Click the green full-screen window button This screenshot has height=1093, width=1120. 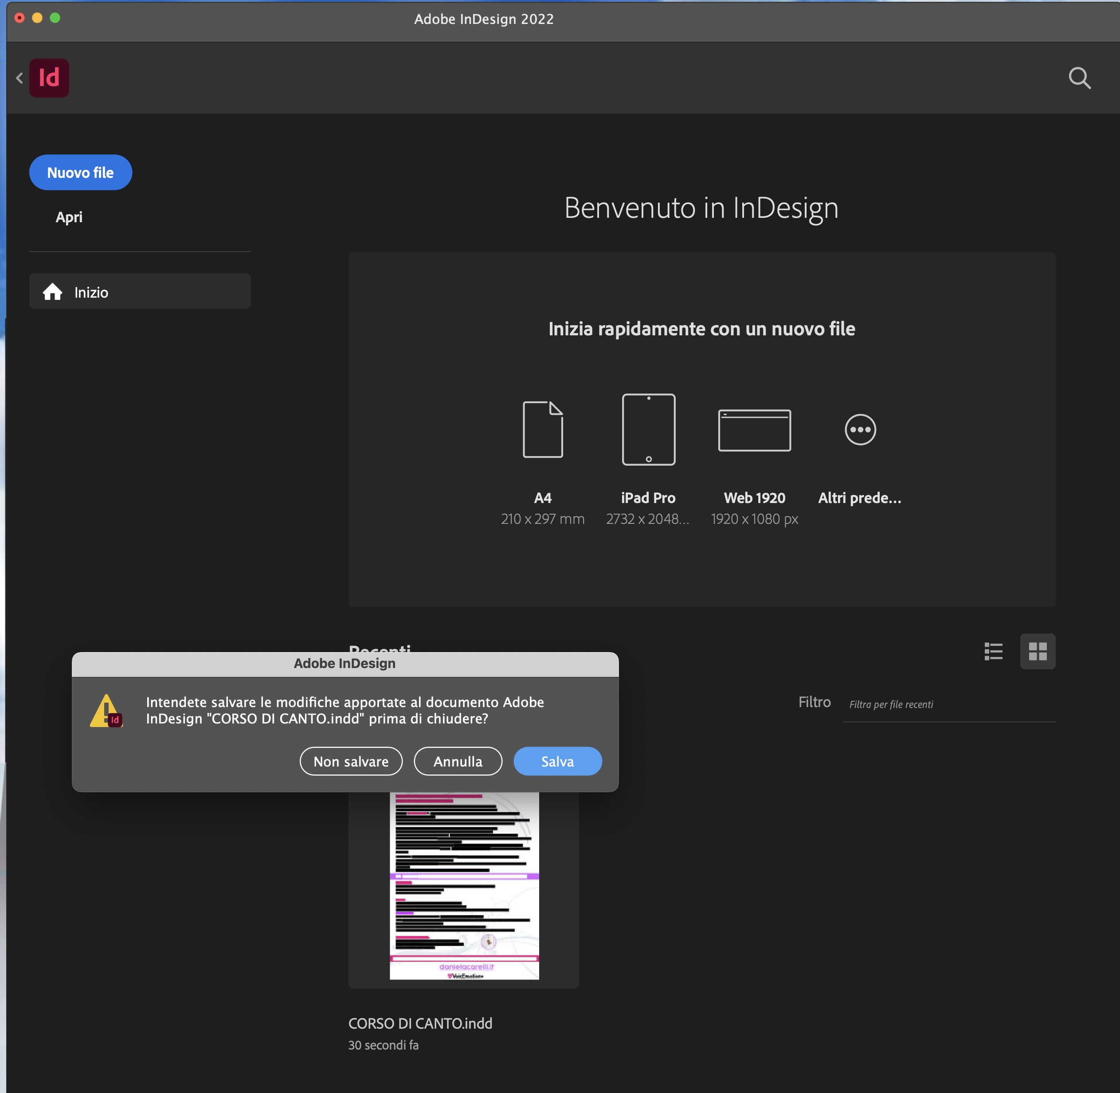(x=55, y=18)
